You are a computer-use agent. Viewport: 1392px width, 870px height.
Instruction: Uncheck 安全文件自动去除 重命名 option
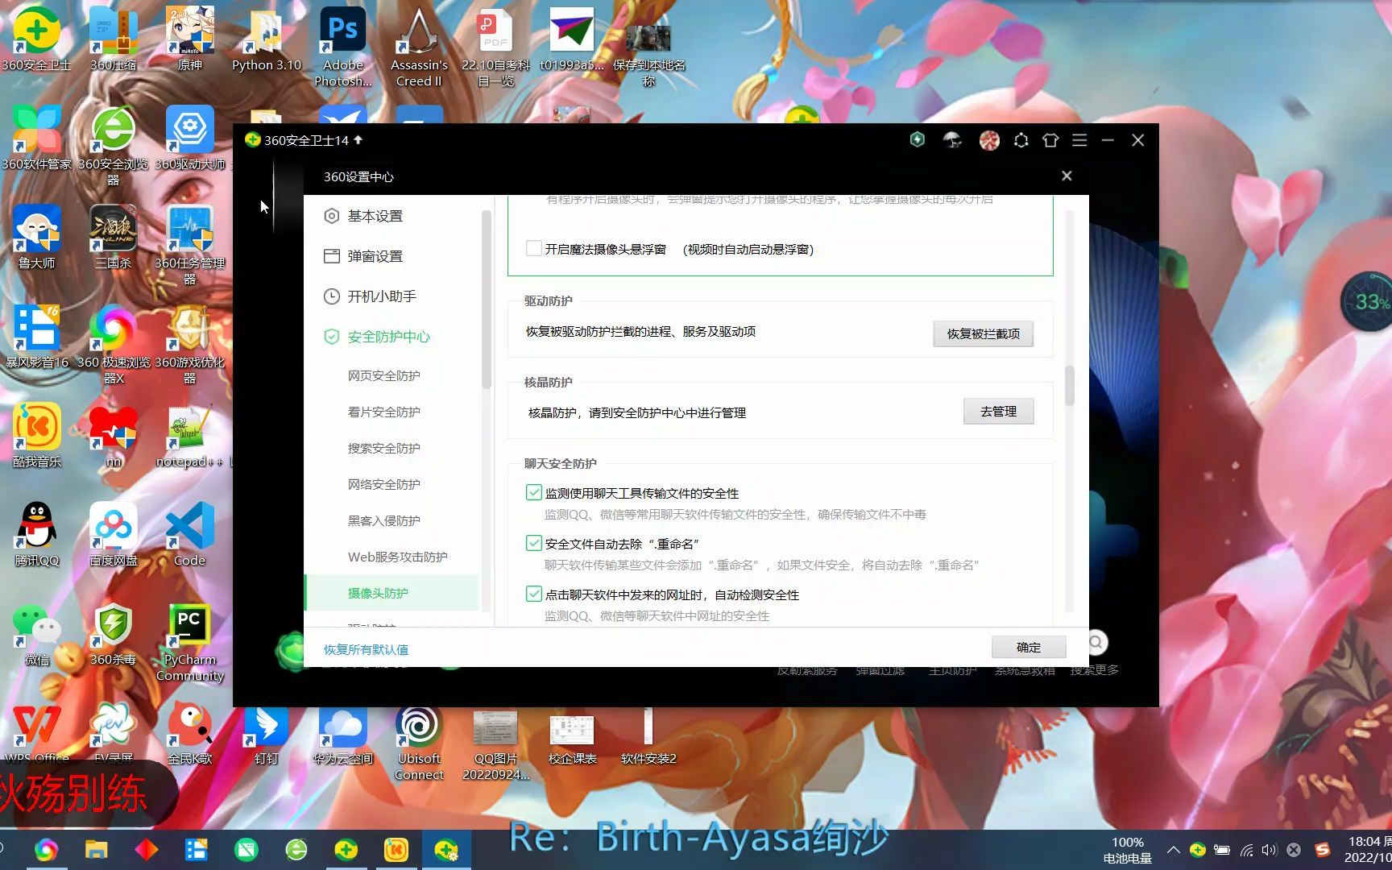point(533,544)
